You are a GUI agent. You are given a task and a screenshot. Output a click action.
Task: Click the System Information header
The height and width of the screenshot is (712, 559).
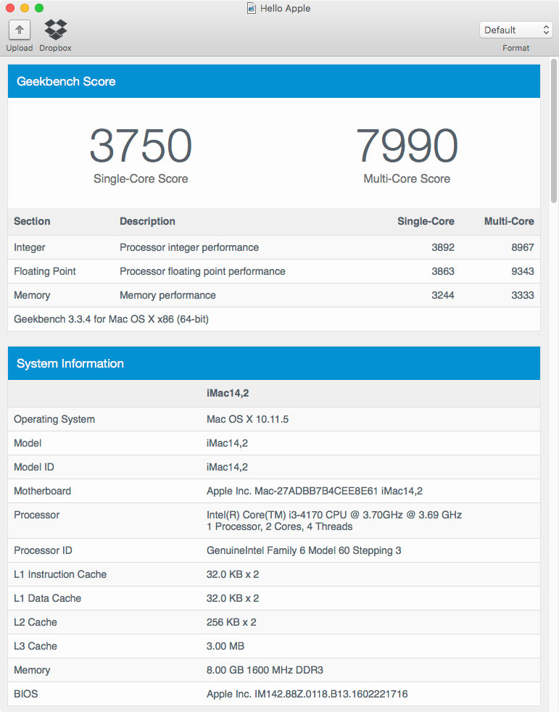(x=274, y=363)
